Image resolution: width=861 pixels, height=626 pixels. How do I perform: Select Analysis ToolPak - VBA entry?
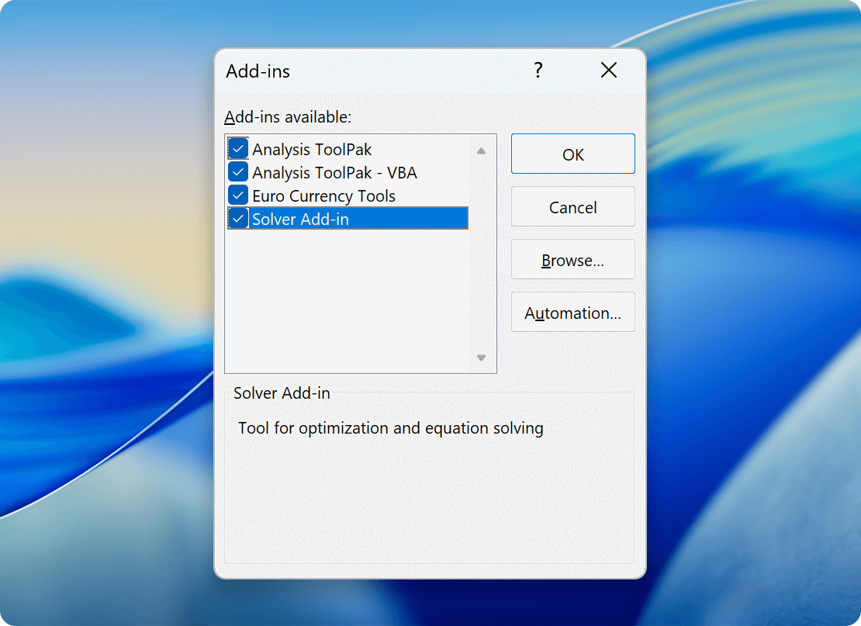334,171
